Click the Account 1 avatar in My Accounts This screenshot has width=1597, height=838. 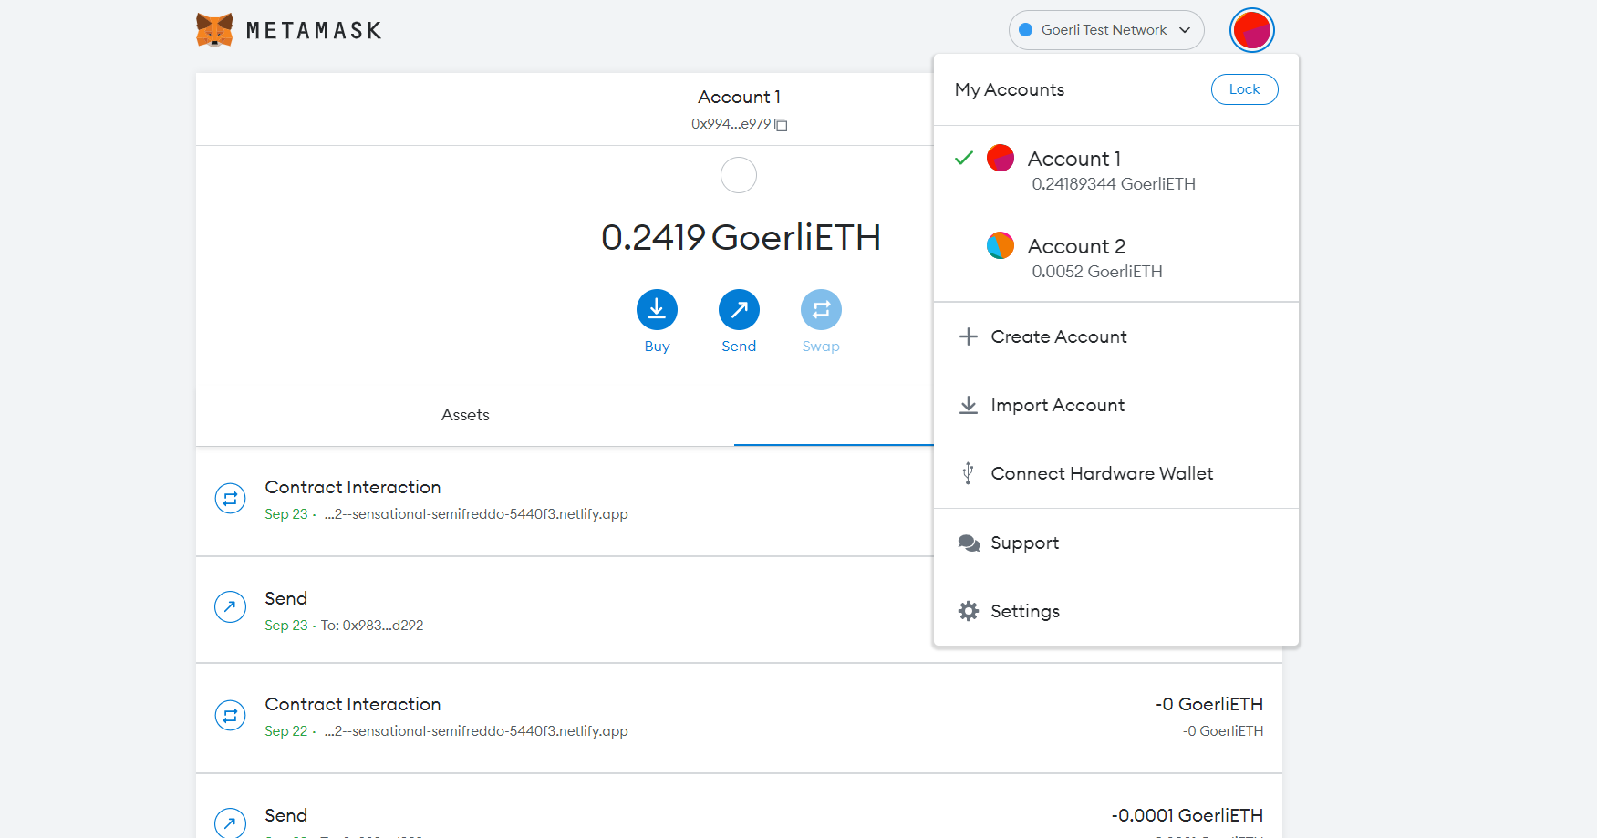1001,158
